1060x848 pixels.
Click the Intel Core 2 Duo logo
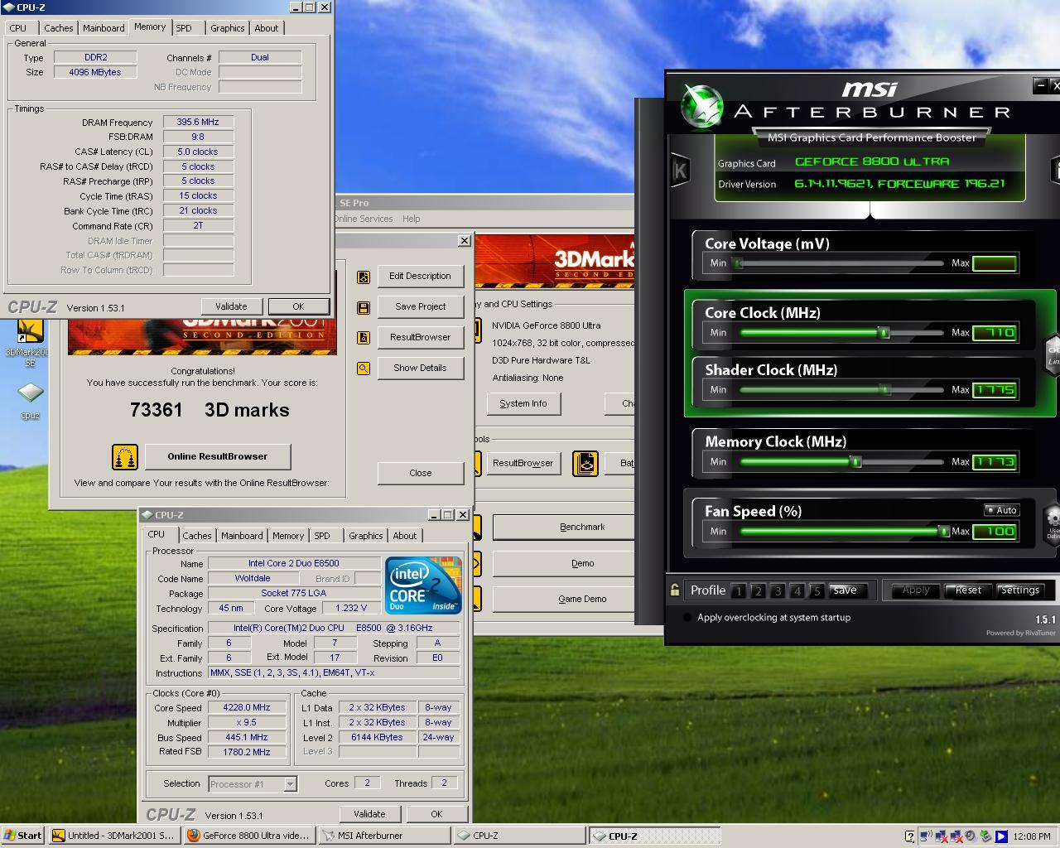[422, 585]
